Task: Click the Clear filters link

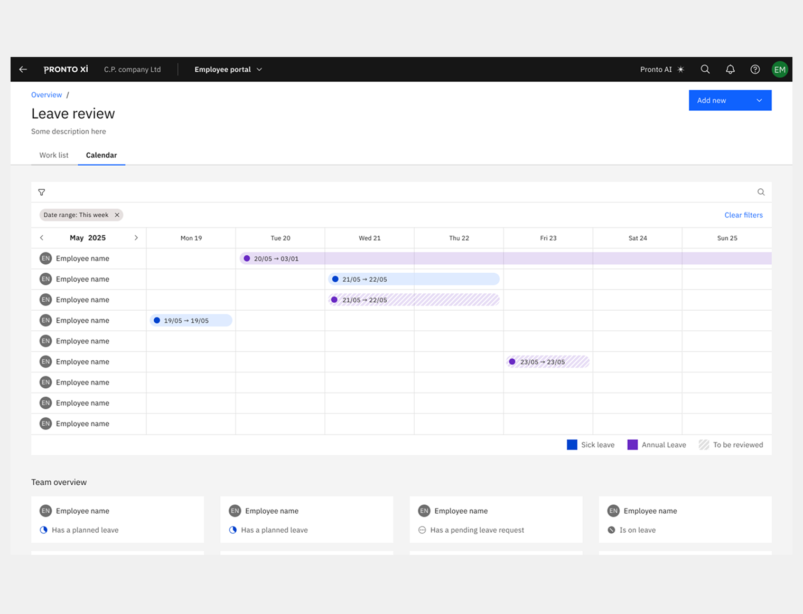Action: (x=743, y=215)
